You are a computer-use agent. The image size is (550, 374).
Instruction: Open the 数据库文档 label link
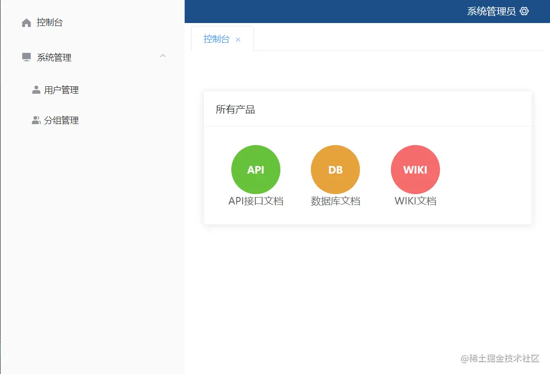pyautogui.click(x=335, y=201)
